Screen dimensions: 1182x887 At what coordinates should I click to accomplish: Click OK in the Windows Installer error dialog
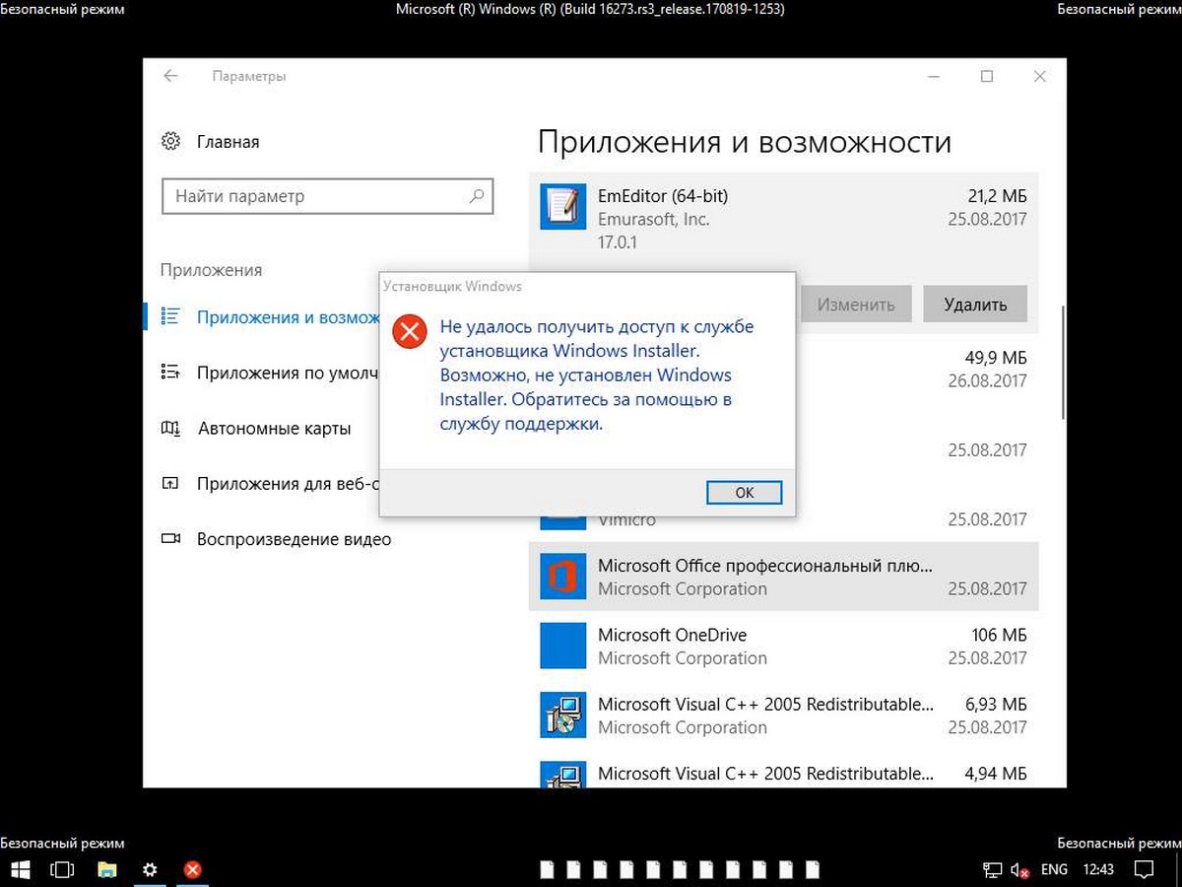[x=745, y=493]
